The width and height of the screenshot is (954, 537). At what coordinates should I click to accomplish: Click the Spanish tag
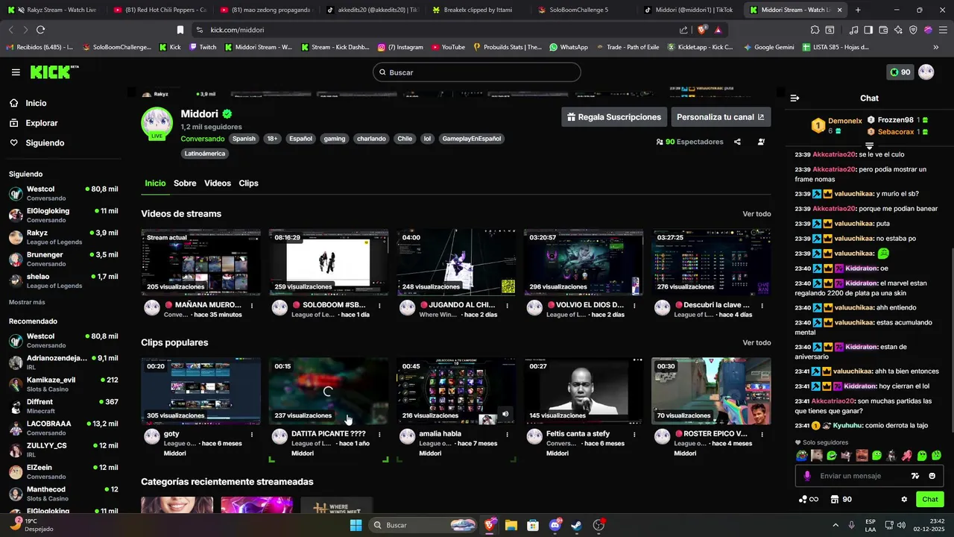coord(244,139)
